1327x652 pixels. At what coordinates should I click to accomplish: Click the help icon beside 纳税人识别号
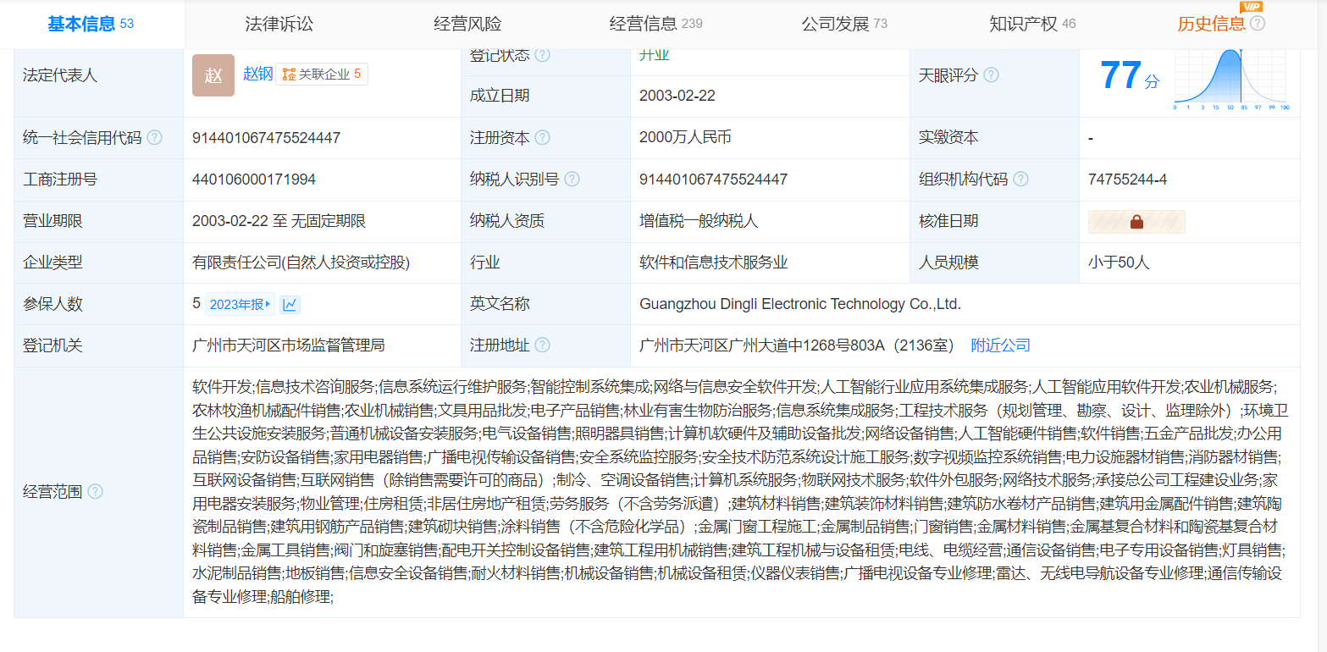[572, 179]
